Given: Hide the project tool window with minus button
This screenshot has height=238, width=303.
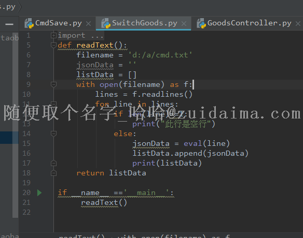Looking at the screenshot, I should tap(9, 24).
